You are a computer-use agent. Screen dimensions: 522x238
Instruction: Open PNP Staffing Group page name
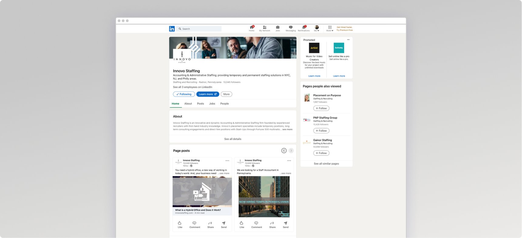325,118
